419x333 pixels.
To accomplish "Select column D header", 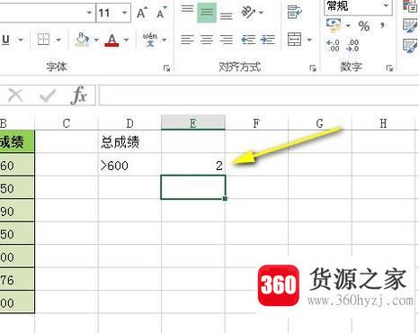I will [129, 123].
